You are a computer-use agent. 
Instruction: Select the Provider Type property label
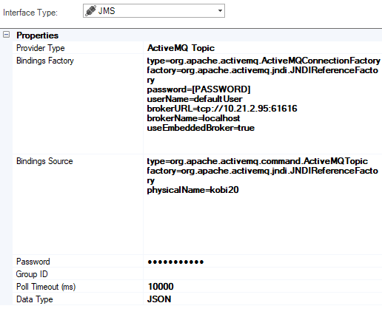pyautogui.click(x=41, y=48)
